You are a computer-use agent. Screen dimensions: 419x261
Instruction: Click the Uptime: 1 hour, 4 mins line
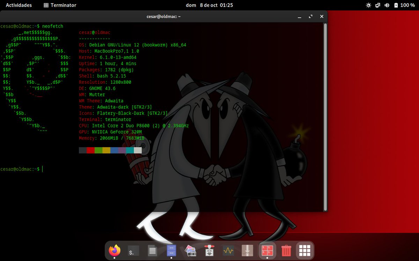(x=108, y=64)
